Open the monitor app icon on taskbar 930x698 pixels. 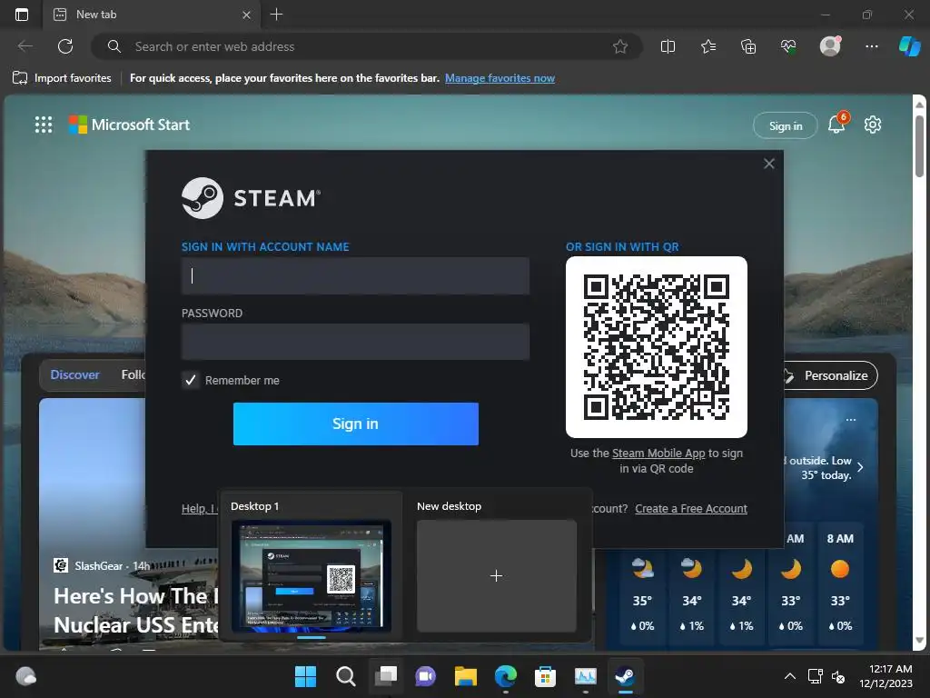point(586,676)
